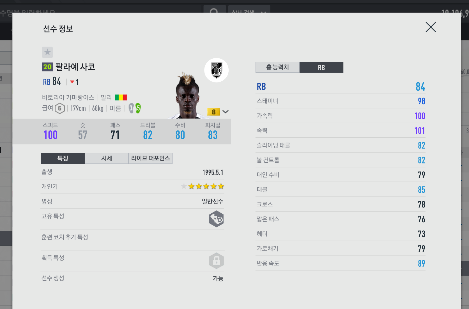Click the search magnifier icon at top
This screenshot has width=469, height=309.
[x=214, y=11]
